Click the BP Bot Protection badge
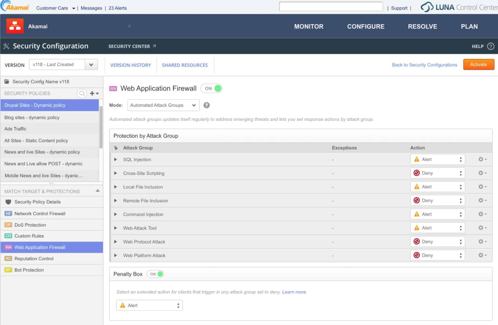 pos(8,270)
